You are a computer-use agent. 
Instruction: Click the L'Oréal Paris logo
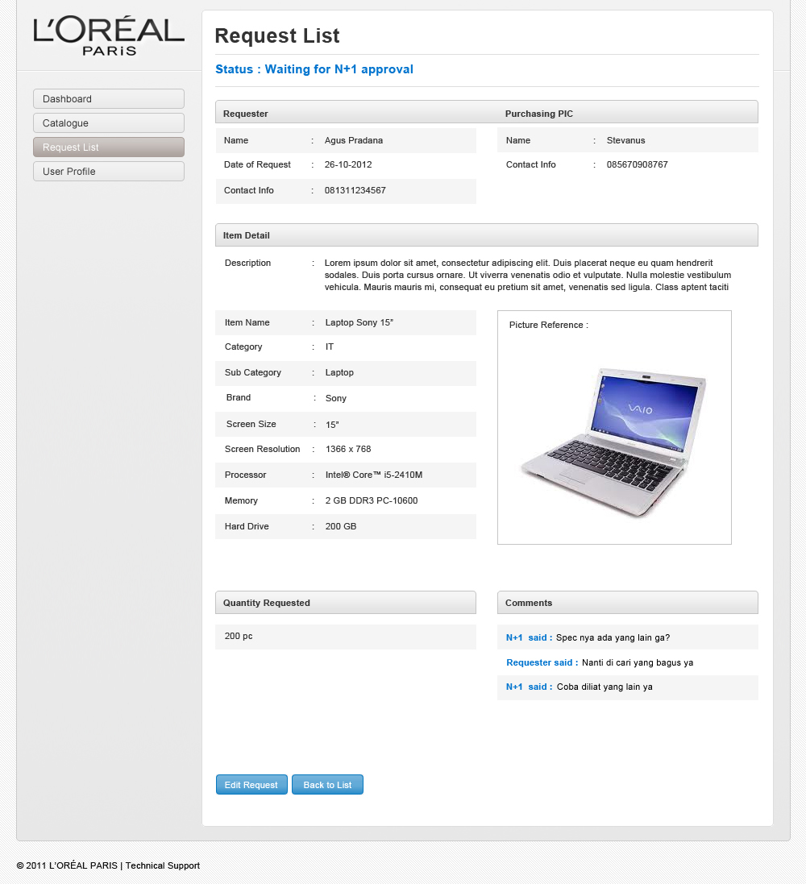click(109, 36)
